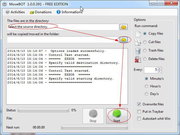Viewport: 180px width, 135px height.
Task: Uncheck the Overwrite files checkbox
Action: (139, 104)
